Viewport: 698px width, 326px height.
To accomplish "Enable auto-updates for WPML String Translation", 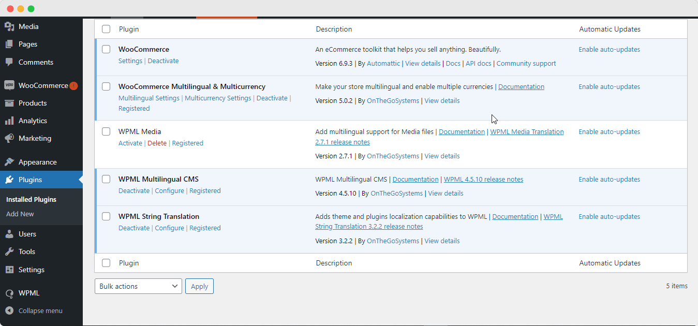I will pos(610,217).
